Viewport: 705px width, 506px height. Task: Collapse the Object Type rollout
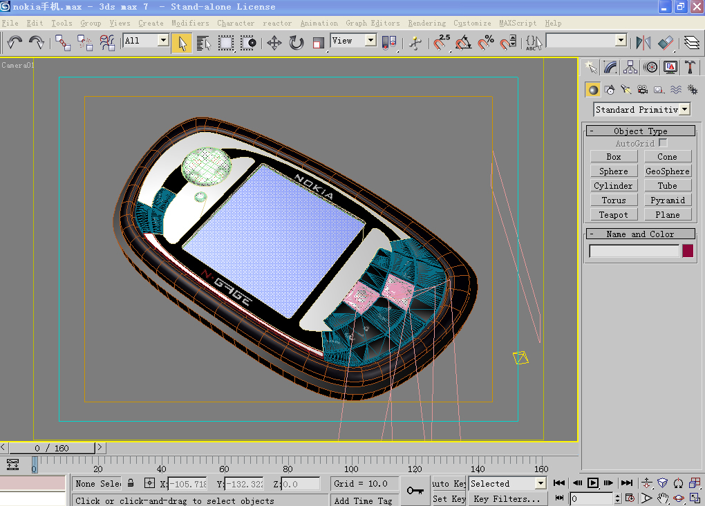pyautogui.click(x=592, y=131)
